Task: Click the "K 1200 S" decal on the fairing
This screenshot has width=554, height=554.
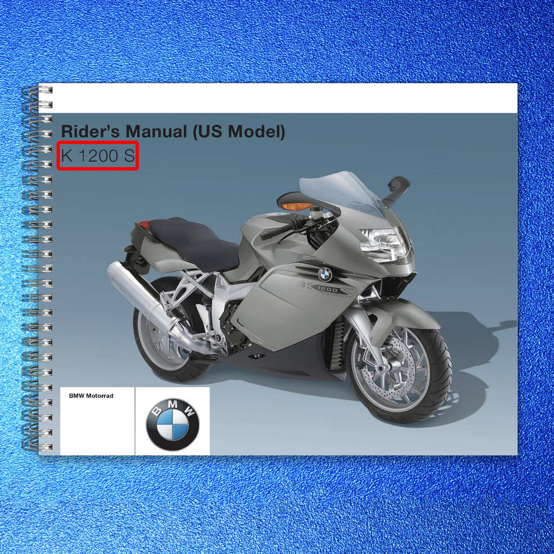Action: point(328,289)
